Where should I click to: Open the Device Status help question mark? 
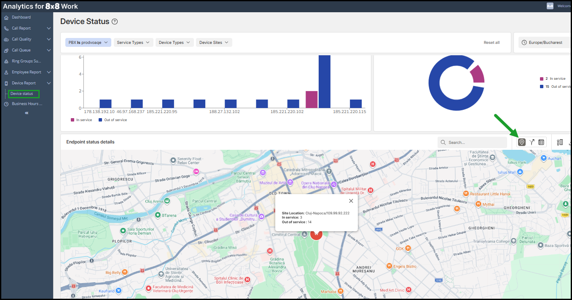coord(115,22)
